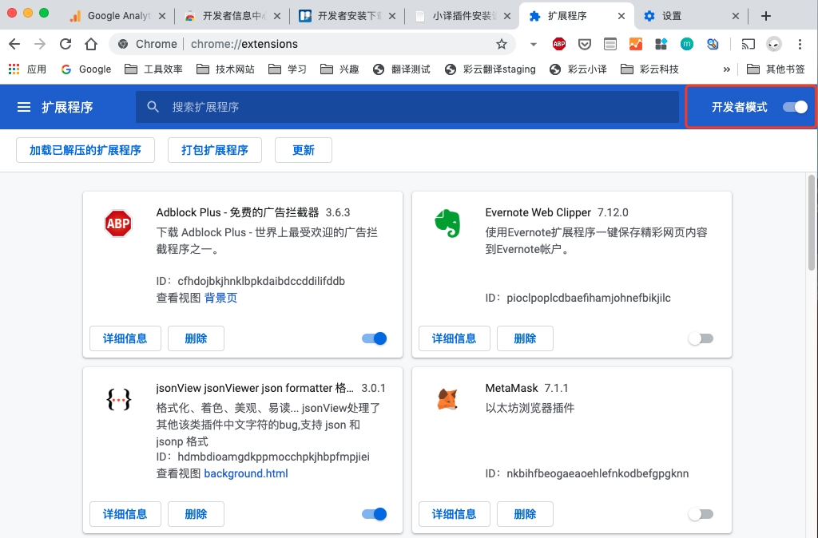Reload the page with the refresh icon
Image resolution: width=818 pixels, height=538 pixels.
point(66,45)
